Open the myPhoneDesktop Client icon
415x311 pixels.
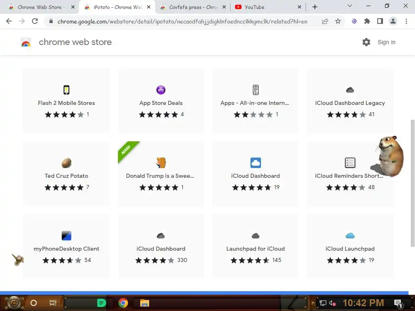pos(66,235)
